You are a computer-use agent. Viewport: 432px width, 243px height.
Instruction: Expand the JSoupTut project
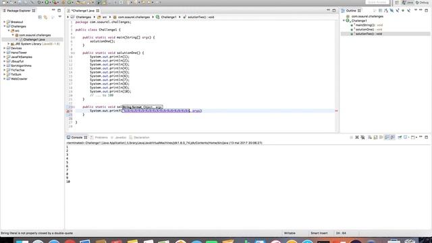tap(5, 61)
